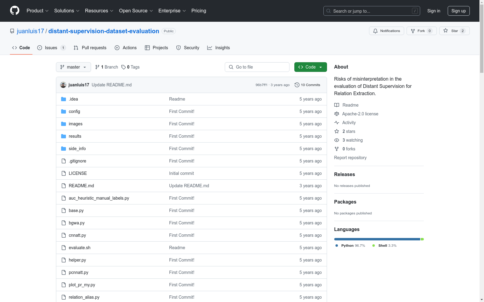Open the Pricing link
The image size is (484, 302).
199,11
